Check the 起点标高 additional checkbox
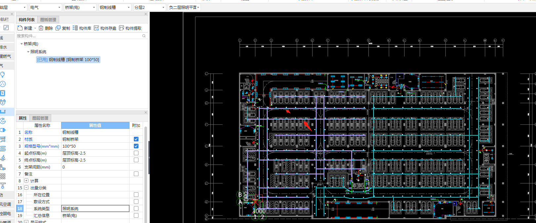The height and width of the screenshot is (223, 536). (136, 153)
